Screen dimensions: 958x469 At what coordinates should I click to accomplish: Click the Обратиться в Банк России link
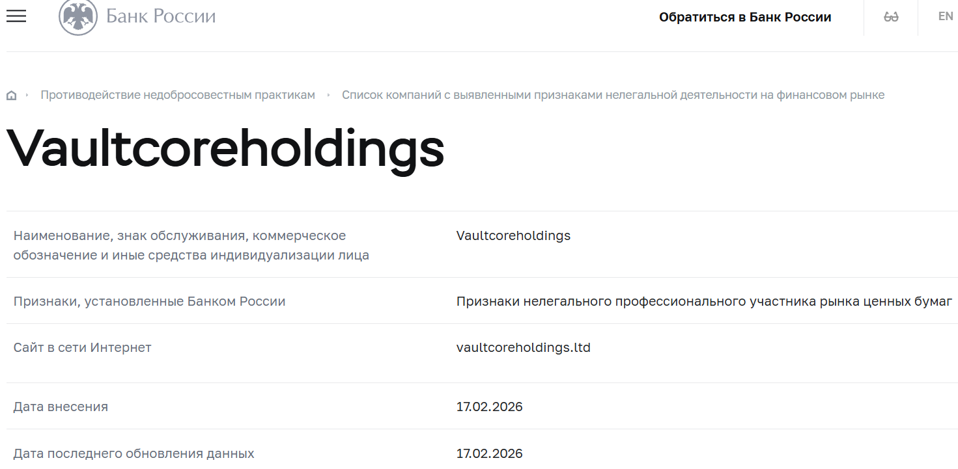click(x=745, y=17)
